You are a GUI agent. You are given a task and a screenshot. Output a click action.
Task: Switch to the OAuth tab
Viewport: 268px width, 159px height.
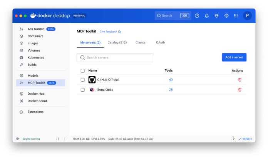pos(160,42)
